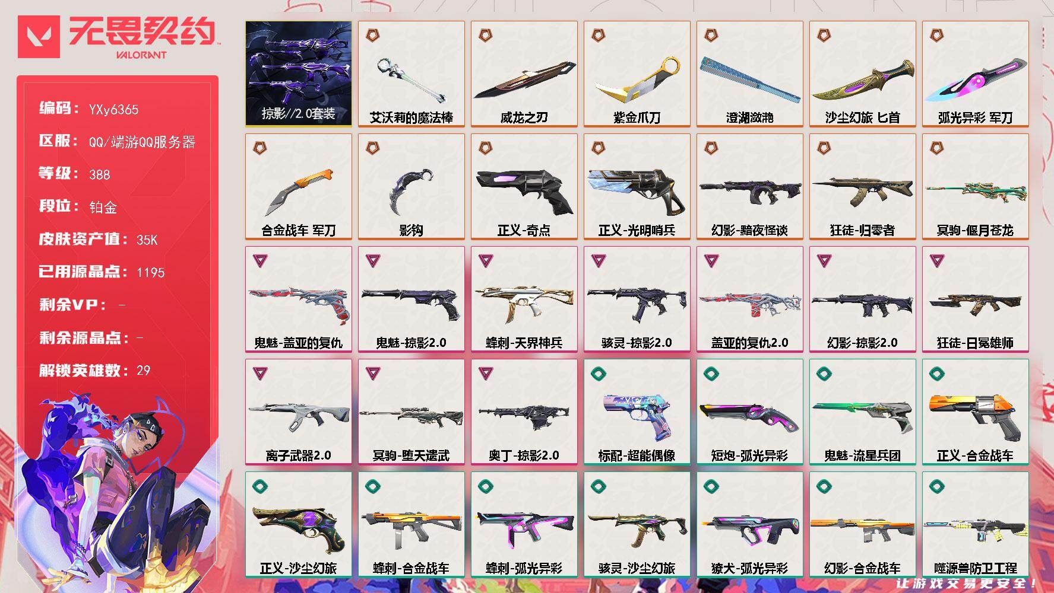Image resolution: width=1054 pixels, height=593 pixels.
Task: Click the triangle tier badge on 离子武器2.0
Action: pyautogui.click(x=260, y=374)
